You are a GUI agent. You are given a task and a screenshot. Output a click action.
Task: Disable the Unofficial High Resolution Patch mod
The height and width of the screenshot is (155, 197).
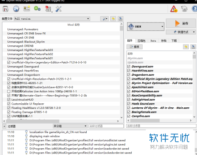click(9, 79)
